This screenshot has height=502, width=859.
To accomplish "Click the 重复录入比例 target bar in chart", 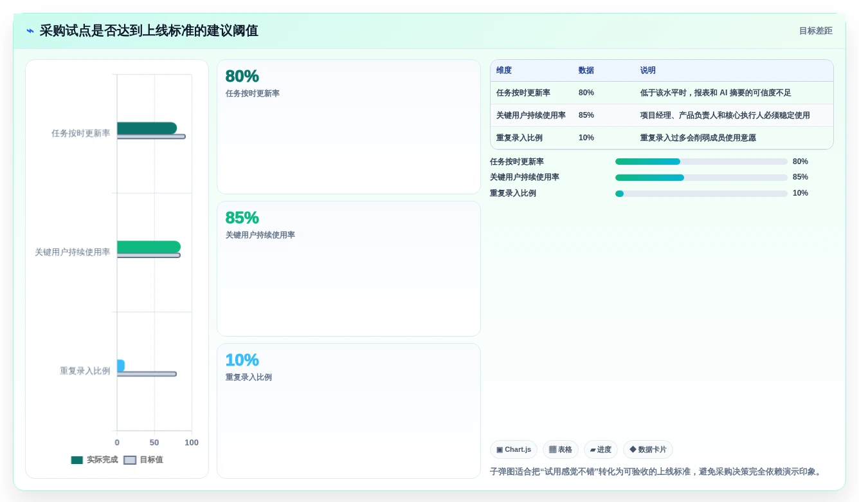I will click(147, 374).
